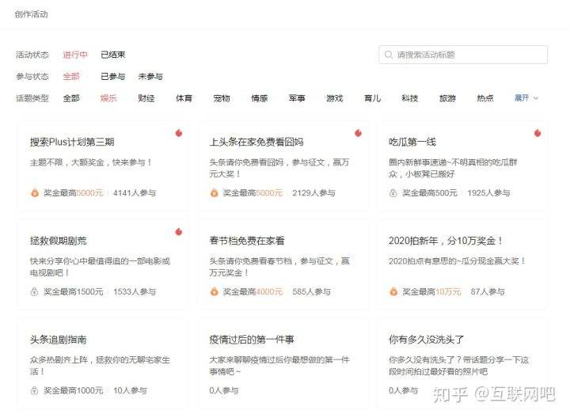The width and height of the screenshot is (570, 418).
Task: Click the 创作活动 page heading
Action: (x=31, y=14)
